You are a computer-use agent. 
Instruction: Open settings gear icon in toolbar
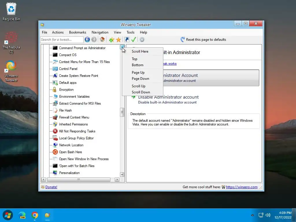[x=142, y=39]
